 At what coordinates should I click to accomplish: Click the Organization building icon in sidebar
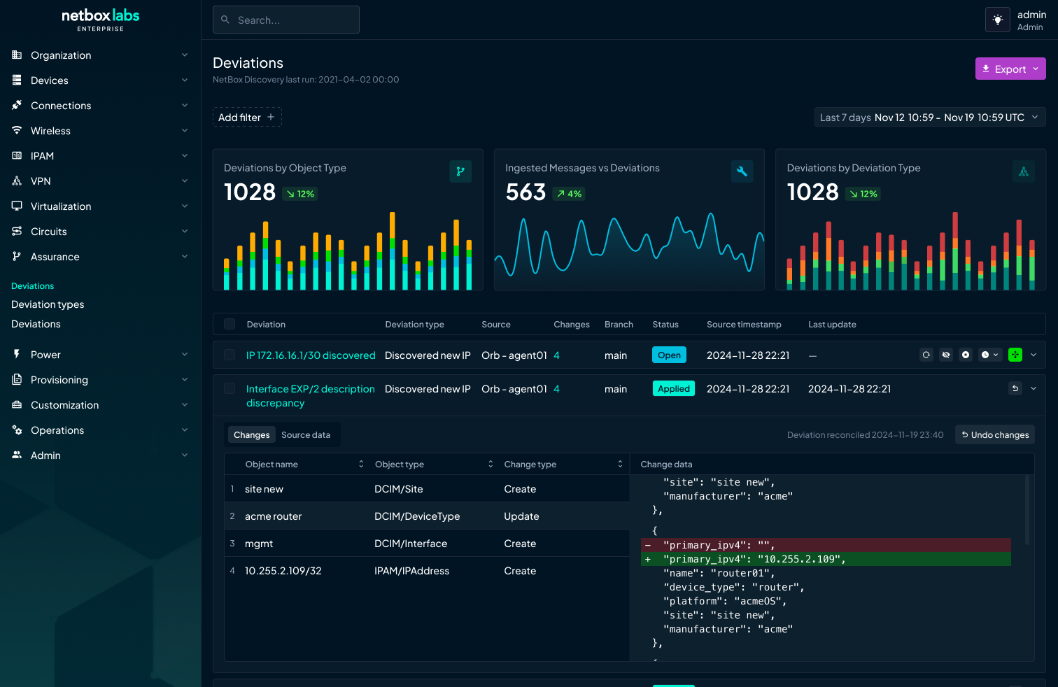[x=17, y=55]
